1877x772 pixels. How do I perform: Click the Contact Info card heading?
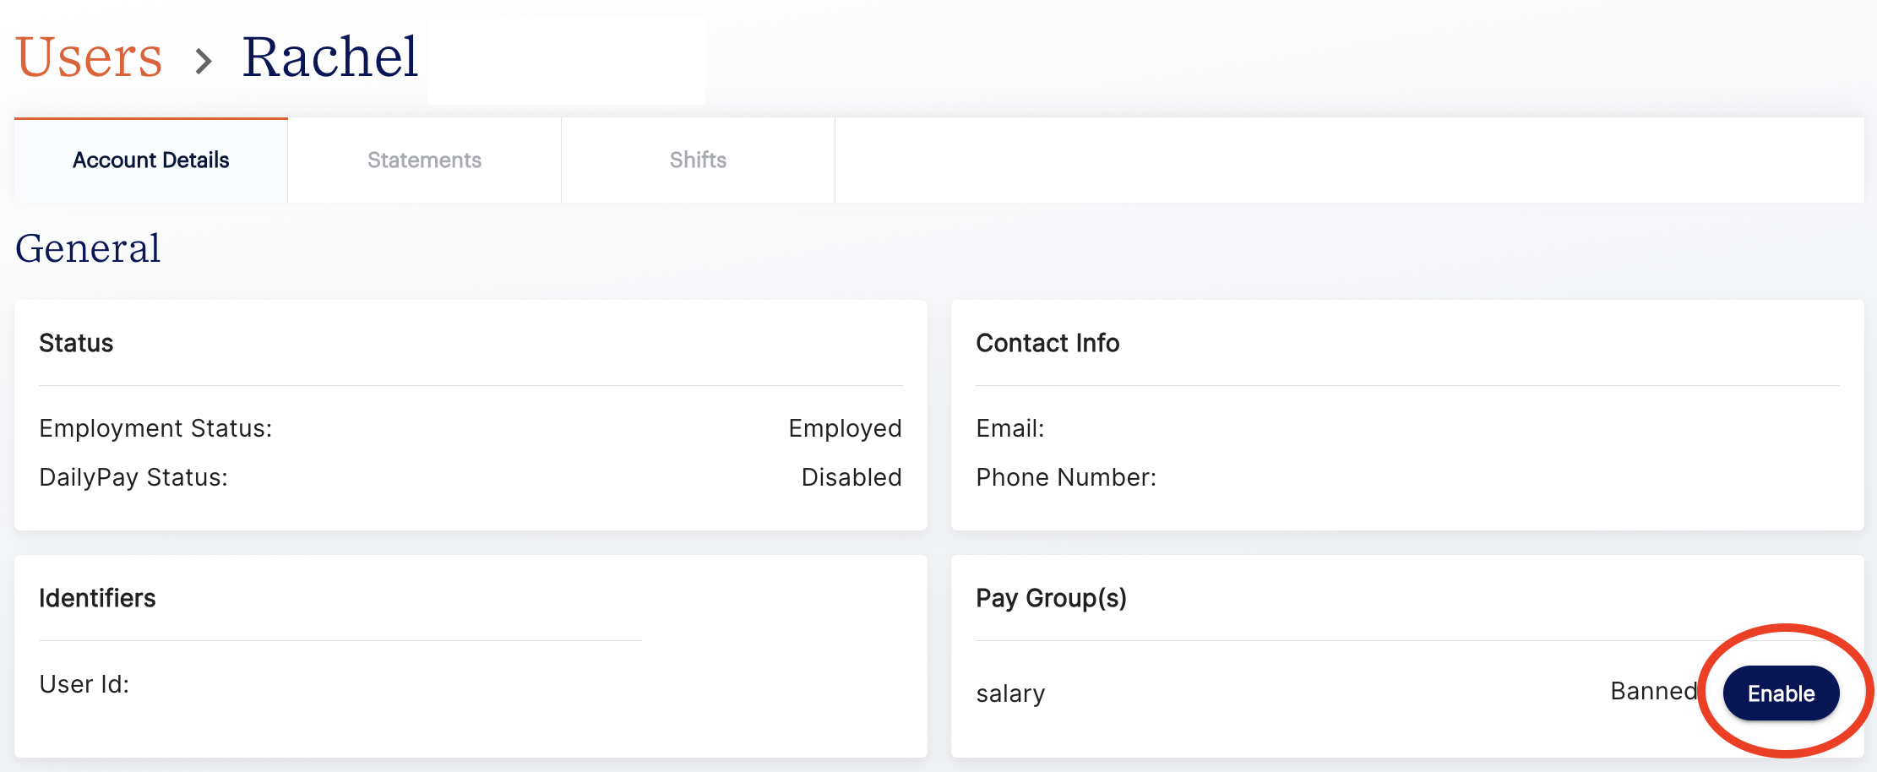click(x=1047, y=343)
